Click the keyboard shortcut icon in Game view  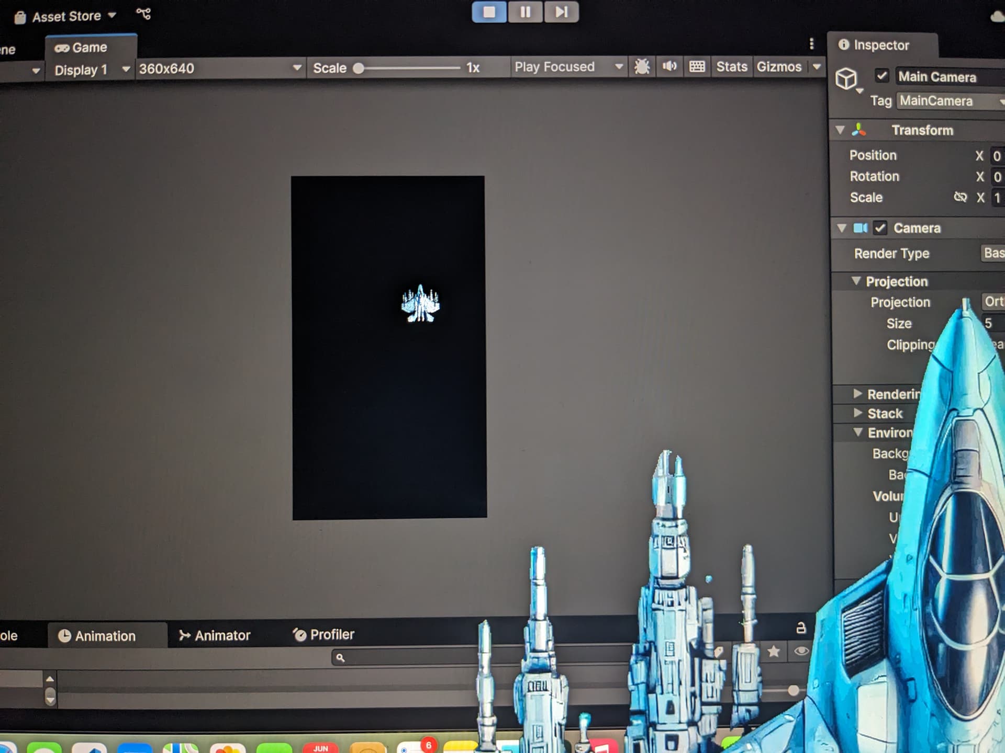coord(696,67)
